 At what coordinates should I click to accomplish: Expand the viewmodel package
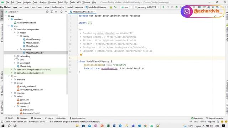point(15,63)
